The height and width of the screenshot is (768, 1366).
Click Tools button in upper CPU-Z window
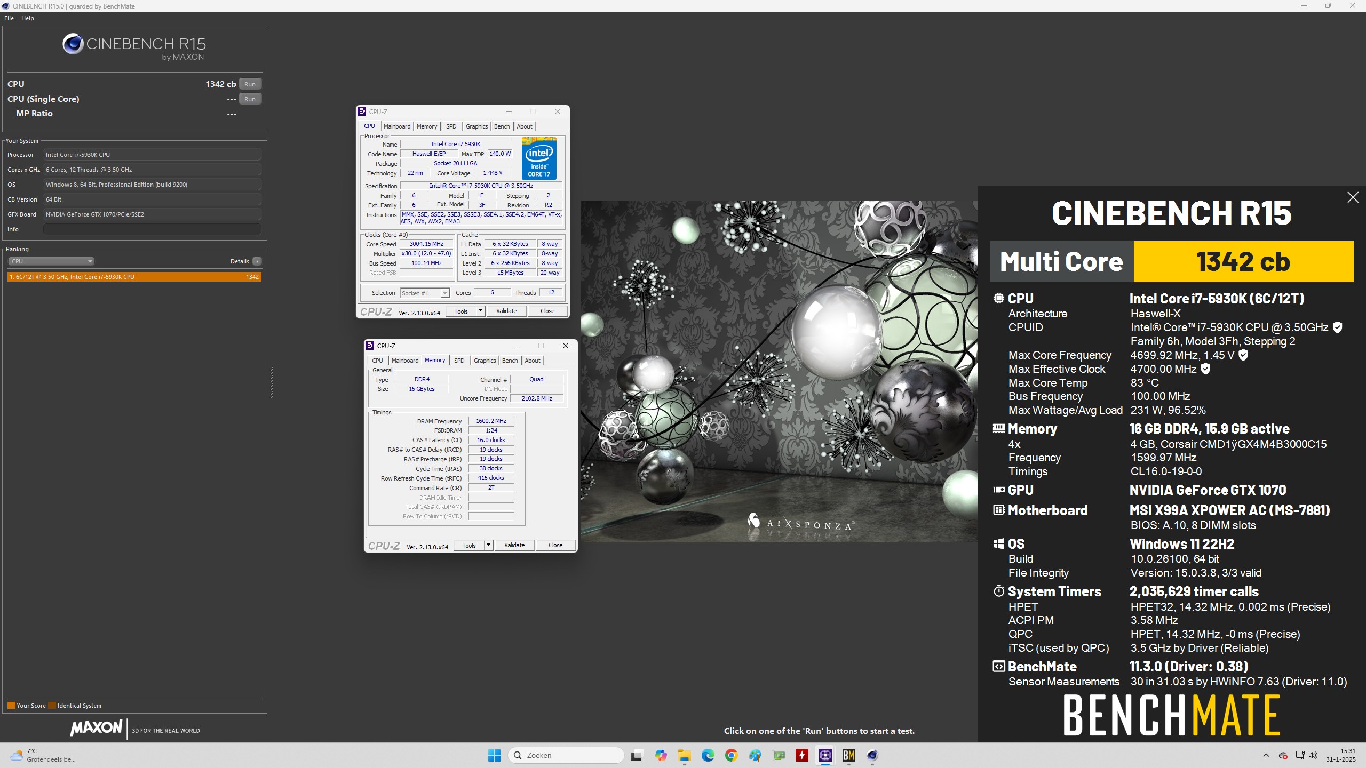[461, 311]
